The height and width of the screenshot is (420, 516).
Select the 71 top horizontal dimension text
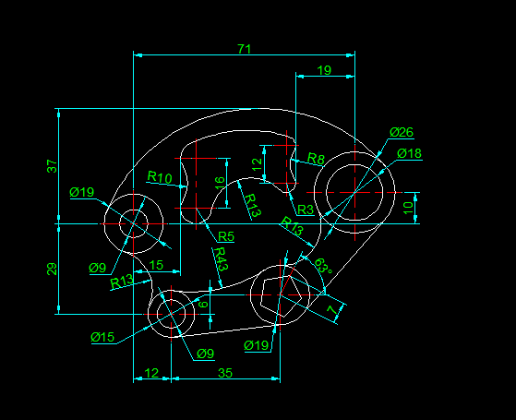[245, 49]
